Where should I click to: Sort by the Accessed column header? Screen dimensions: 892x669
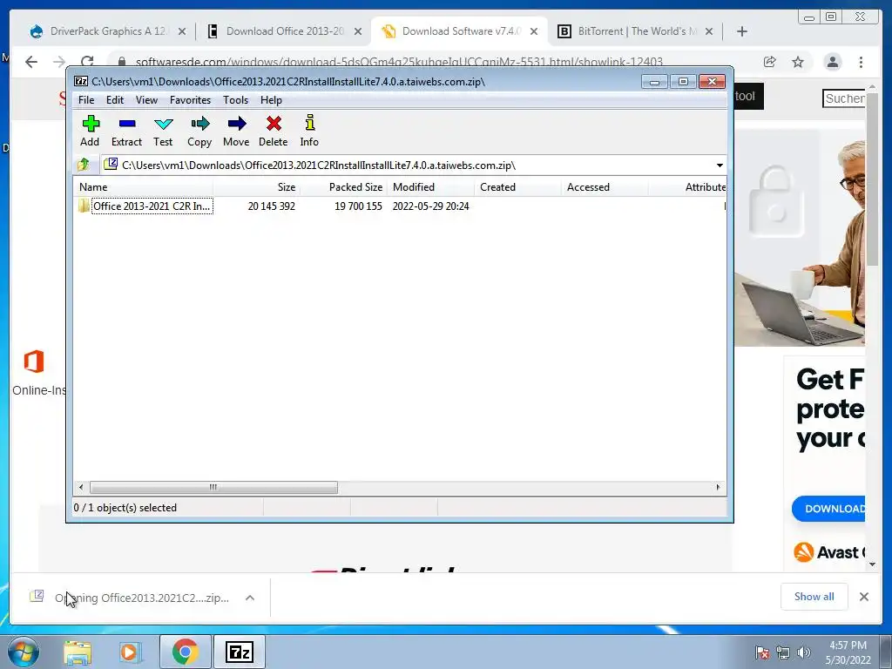605,187
